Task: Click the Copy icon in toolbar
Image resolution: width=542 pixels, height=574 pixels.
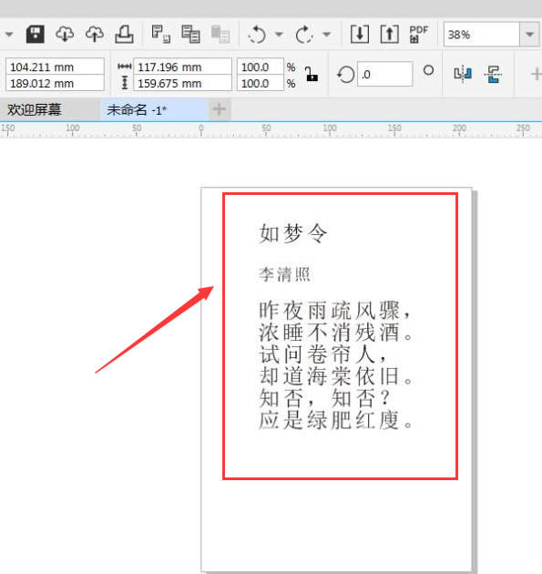Action: tap(190, 34)
